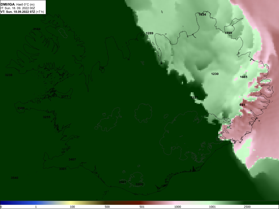Select the 100 legend tick label

click(x=72, y=207)
